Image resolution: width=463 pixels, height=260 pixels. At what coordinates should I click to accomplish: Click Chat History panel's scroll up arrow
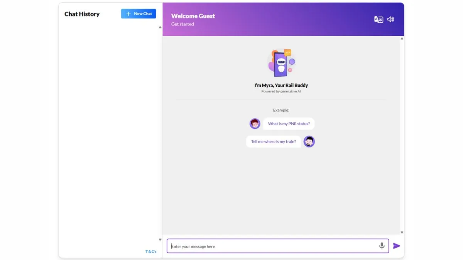(160, 27)
